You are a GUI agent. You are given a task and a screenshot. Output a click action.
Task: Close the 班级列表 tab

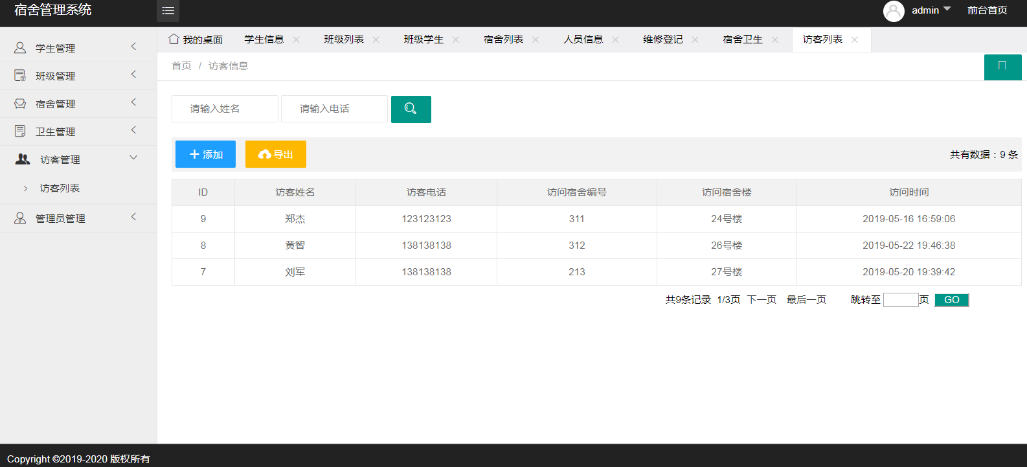coord(376,40)
